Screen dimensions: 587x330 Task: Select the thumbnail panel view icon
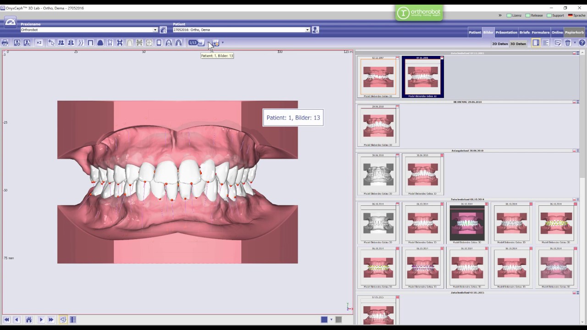pyautogui.click(x=536, y=43)
